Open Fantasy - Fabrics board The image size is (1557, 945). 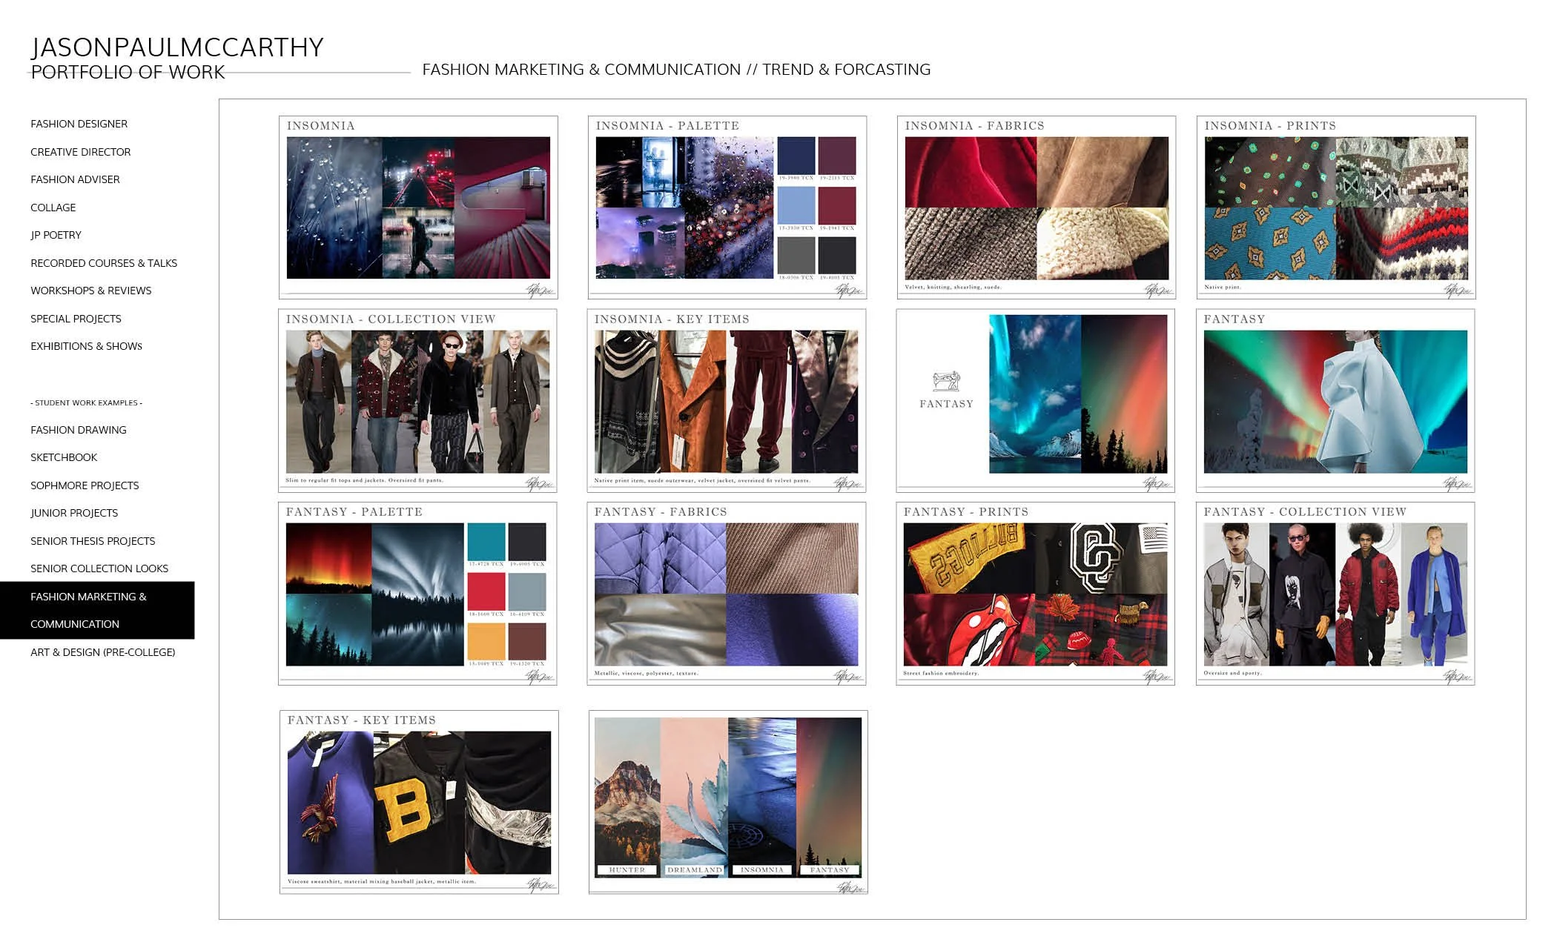click(x=726, y=594)
